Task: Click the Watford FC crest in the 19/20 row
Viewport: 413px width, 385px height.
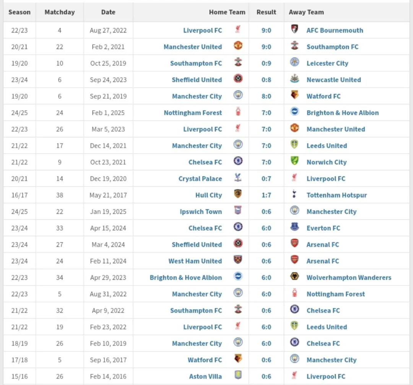Action: [x=294, y=95]
